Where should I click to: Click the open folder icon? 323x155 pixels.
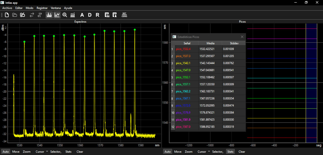tap(15, 15)
